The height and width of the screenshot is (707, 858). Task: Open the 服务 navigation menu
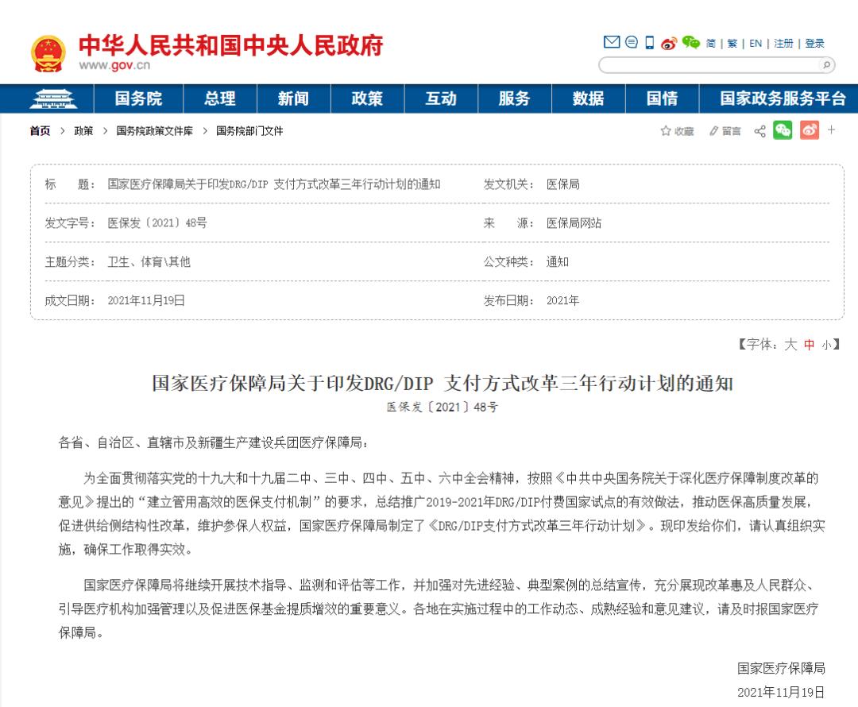click(x=514, y=98)
